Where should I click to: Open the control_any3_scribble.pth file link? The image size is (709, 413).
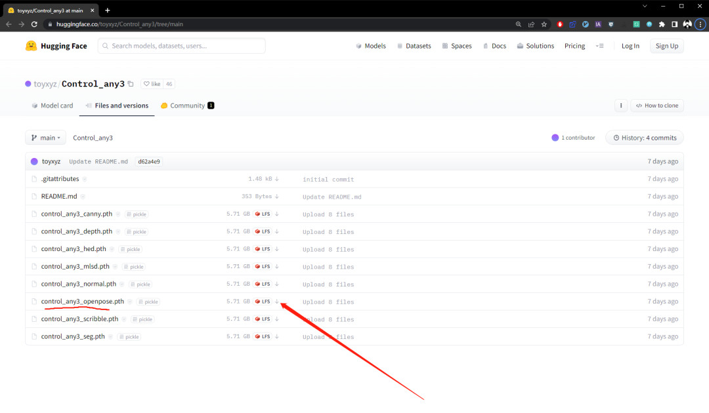point(79,319)
